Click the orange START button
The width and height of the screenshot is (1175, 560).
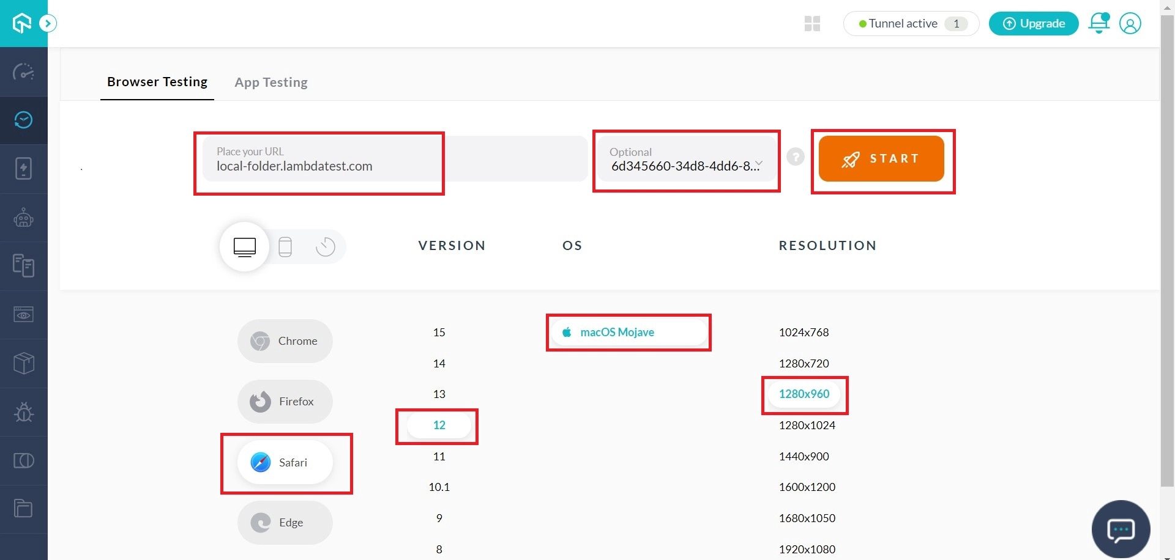coord(881,158)
